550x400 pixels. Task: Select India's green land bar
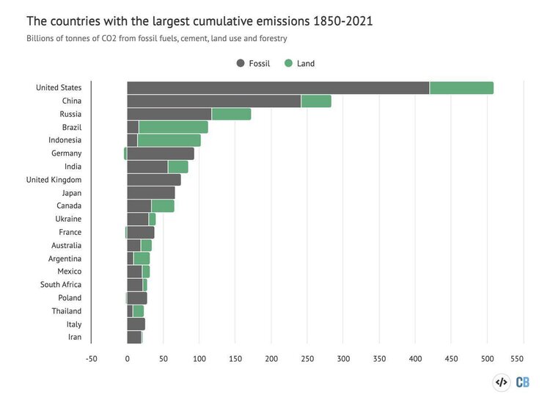coord(178,167)
